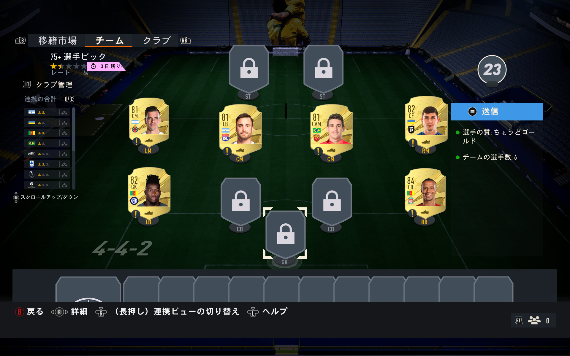This screenshot has height=356, width=570.
Task: Click the FIFA 23 badge icon
Action: pos(492,70)
